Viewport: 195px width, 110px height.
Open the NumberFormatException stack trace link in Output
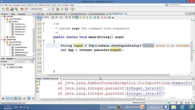pyautogui.click(x=182, y=83)
